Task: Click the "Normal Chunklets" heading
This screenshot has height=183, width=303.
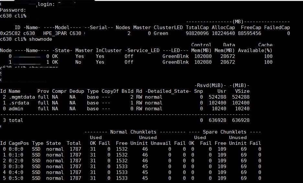Action: [133, 132]
